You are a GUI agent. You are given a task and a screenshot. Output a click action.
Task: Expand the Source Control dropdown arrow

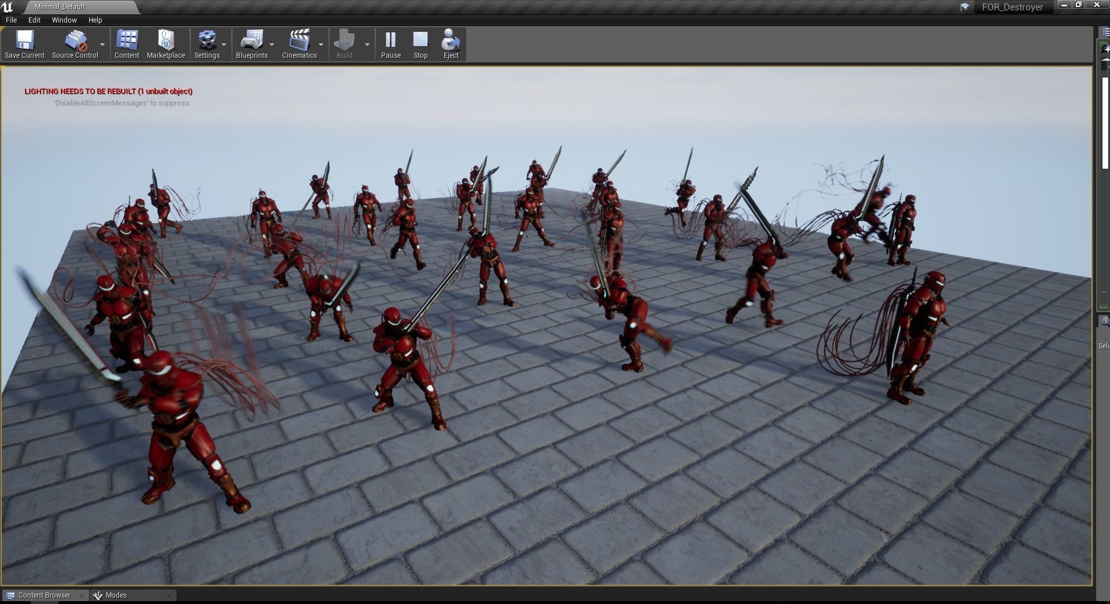tap(102, 45)
